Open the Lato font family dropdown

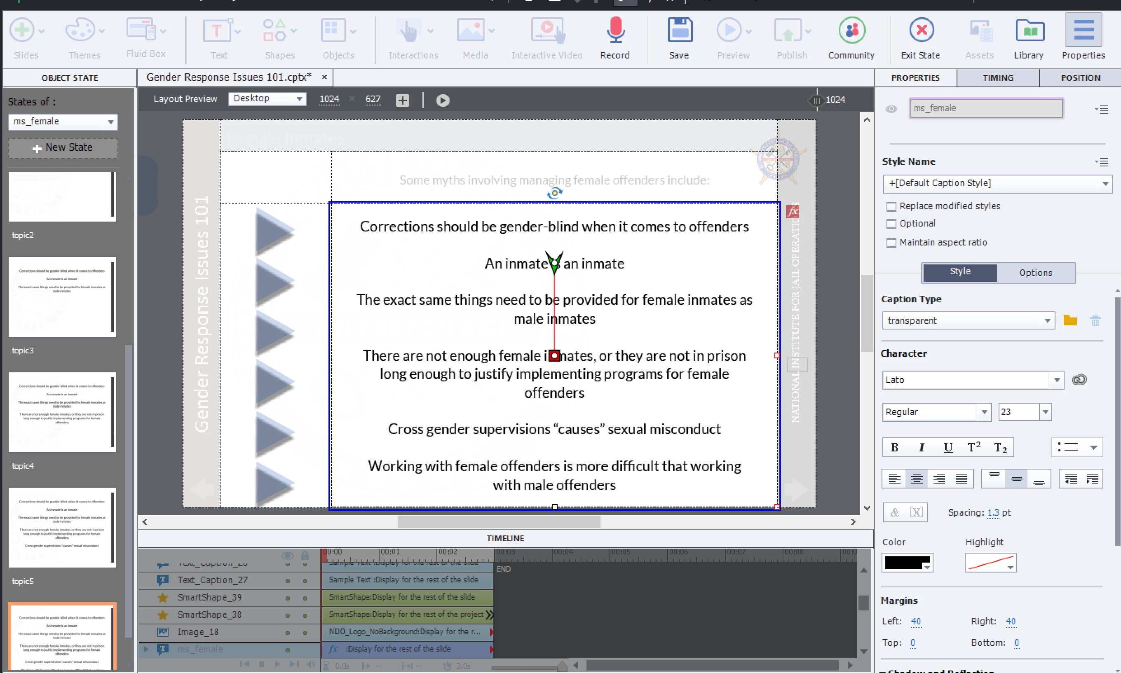click(1057, 380)
